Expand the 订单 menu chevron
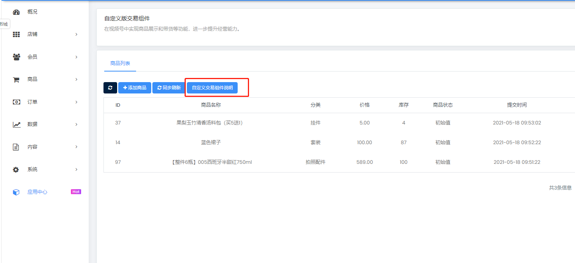Viewport: 575px width, 263px height. tap(76, 102)
